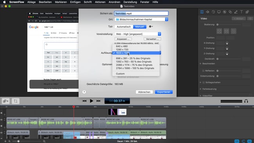Image resolution: width=254 pixels, height=143 pixels.
Task: Open the Darstellung menu
Action: [130, 2]
